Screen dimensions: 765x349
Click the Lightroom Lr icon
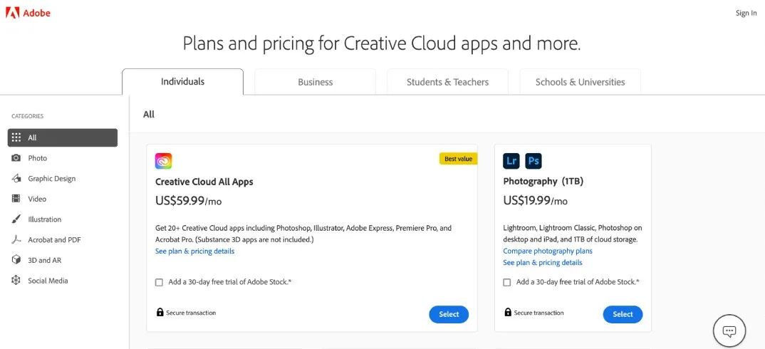tap(511, 160)
